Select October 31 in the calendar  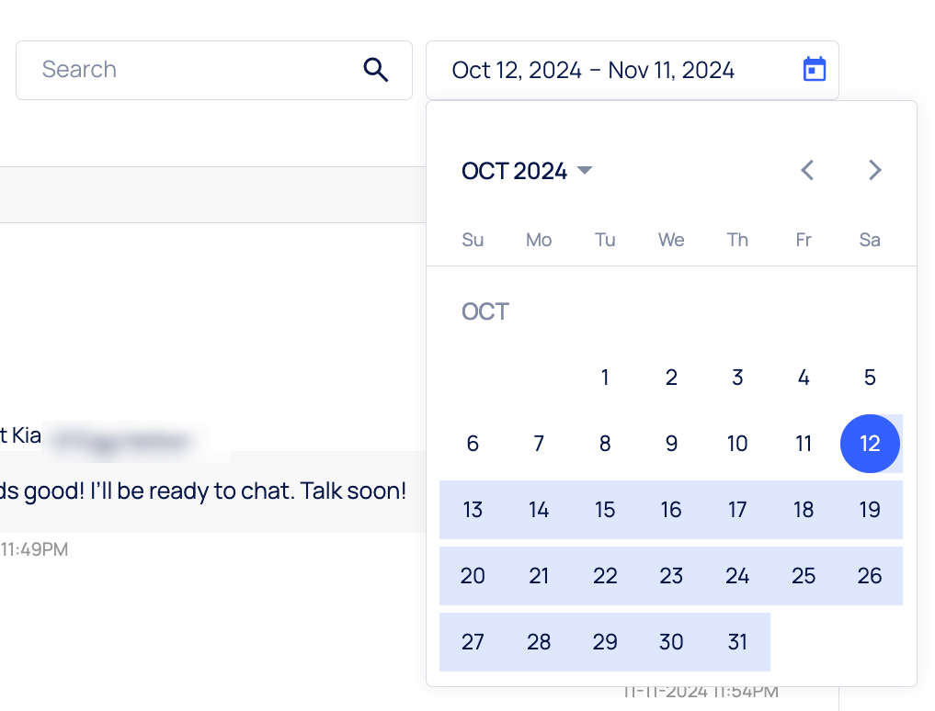coord(737,642)
